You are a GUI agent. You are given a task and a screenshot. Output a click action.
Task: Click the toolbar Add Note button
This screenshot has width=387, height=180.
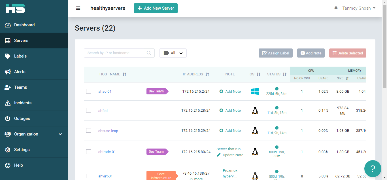[x=311, y=53]
